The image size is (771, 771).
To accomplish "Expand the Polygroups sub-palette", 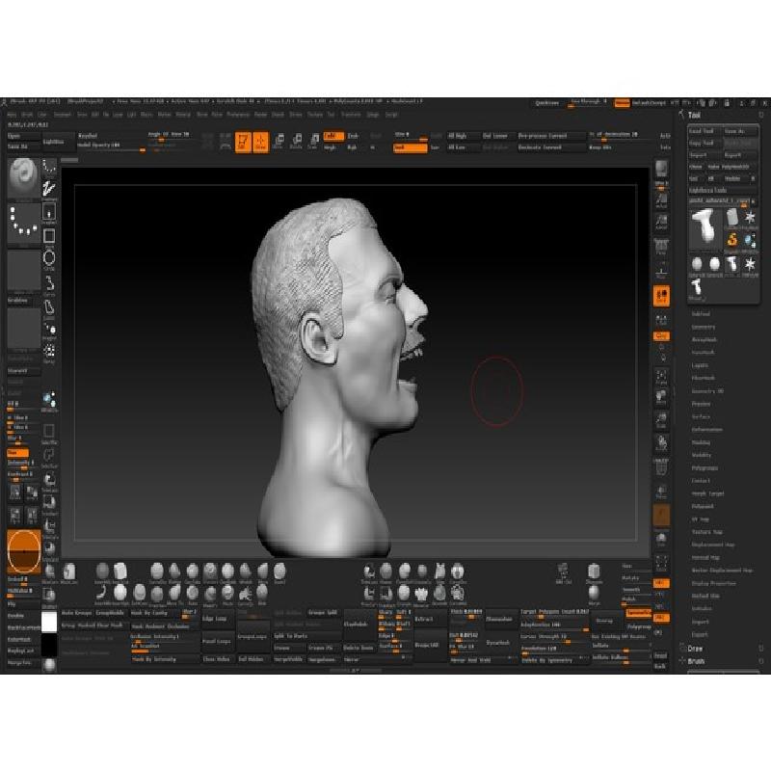I will [x=705, y=468].
